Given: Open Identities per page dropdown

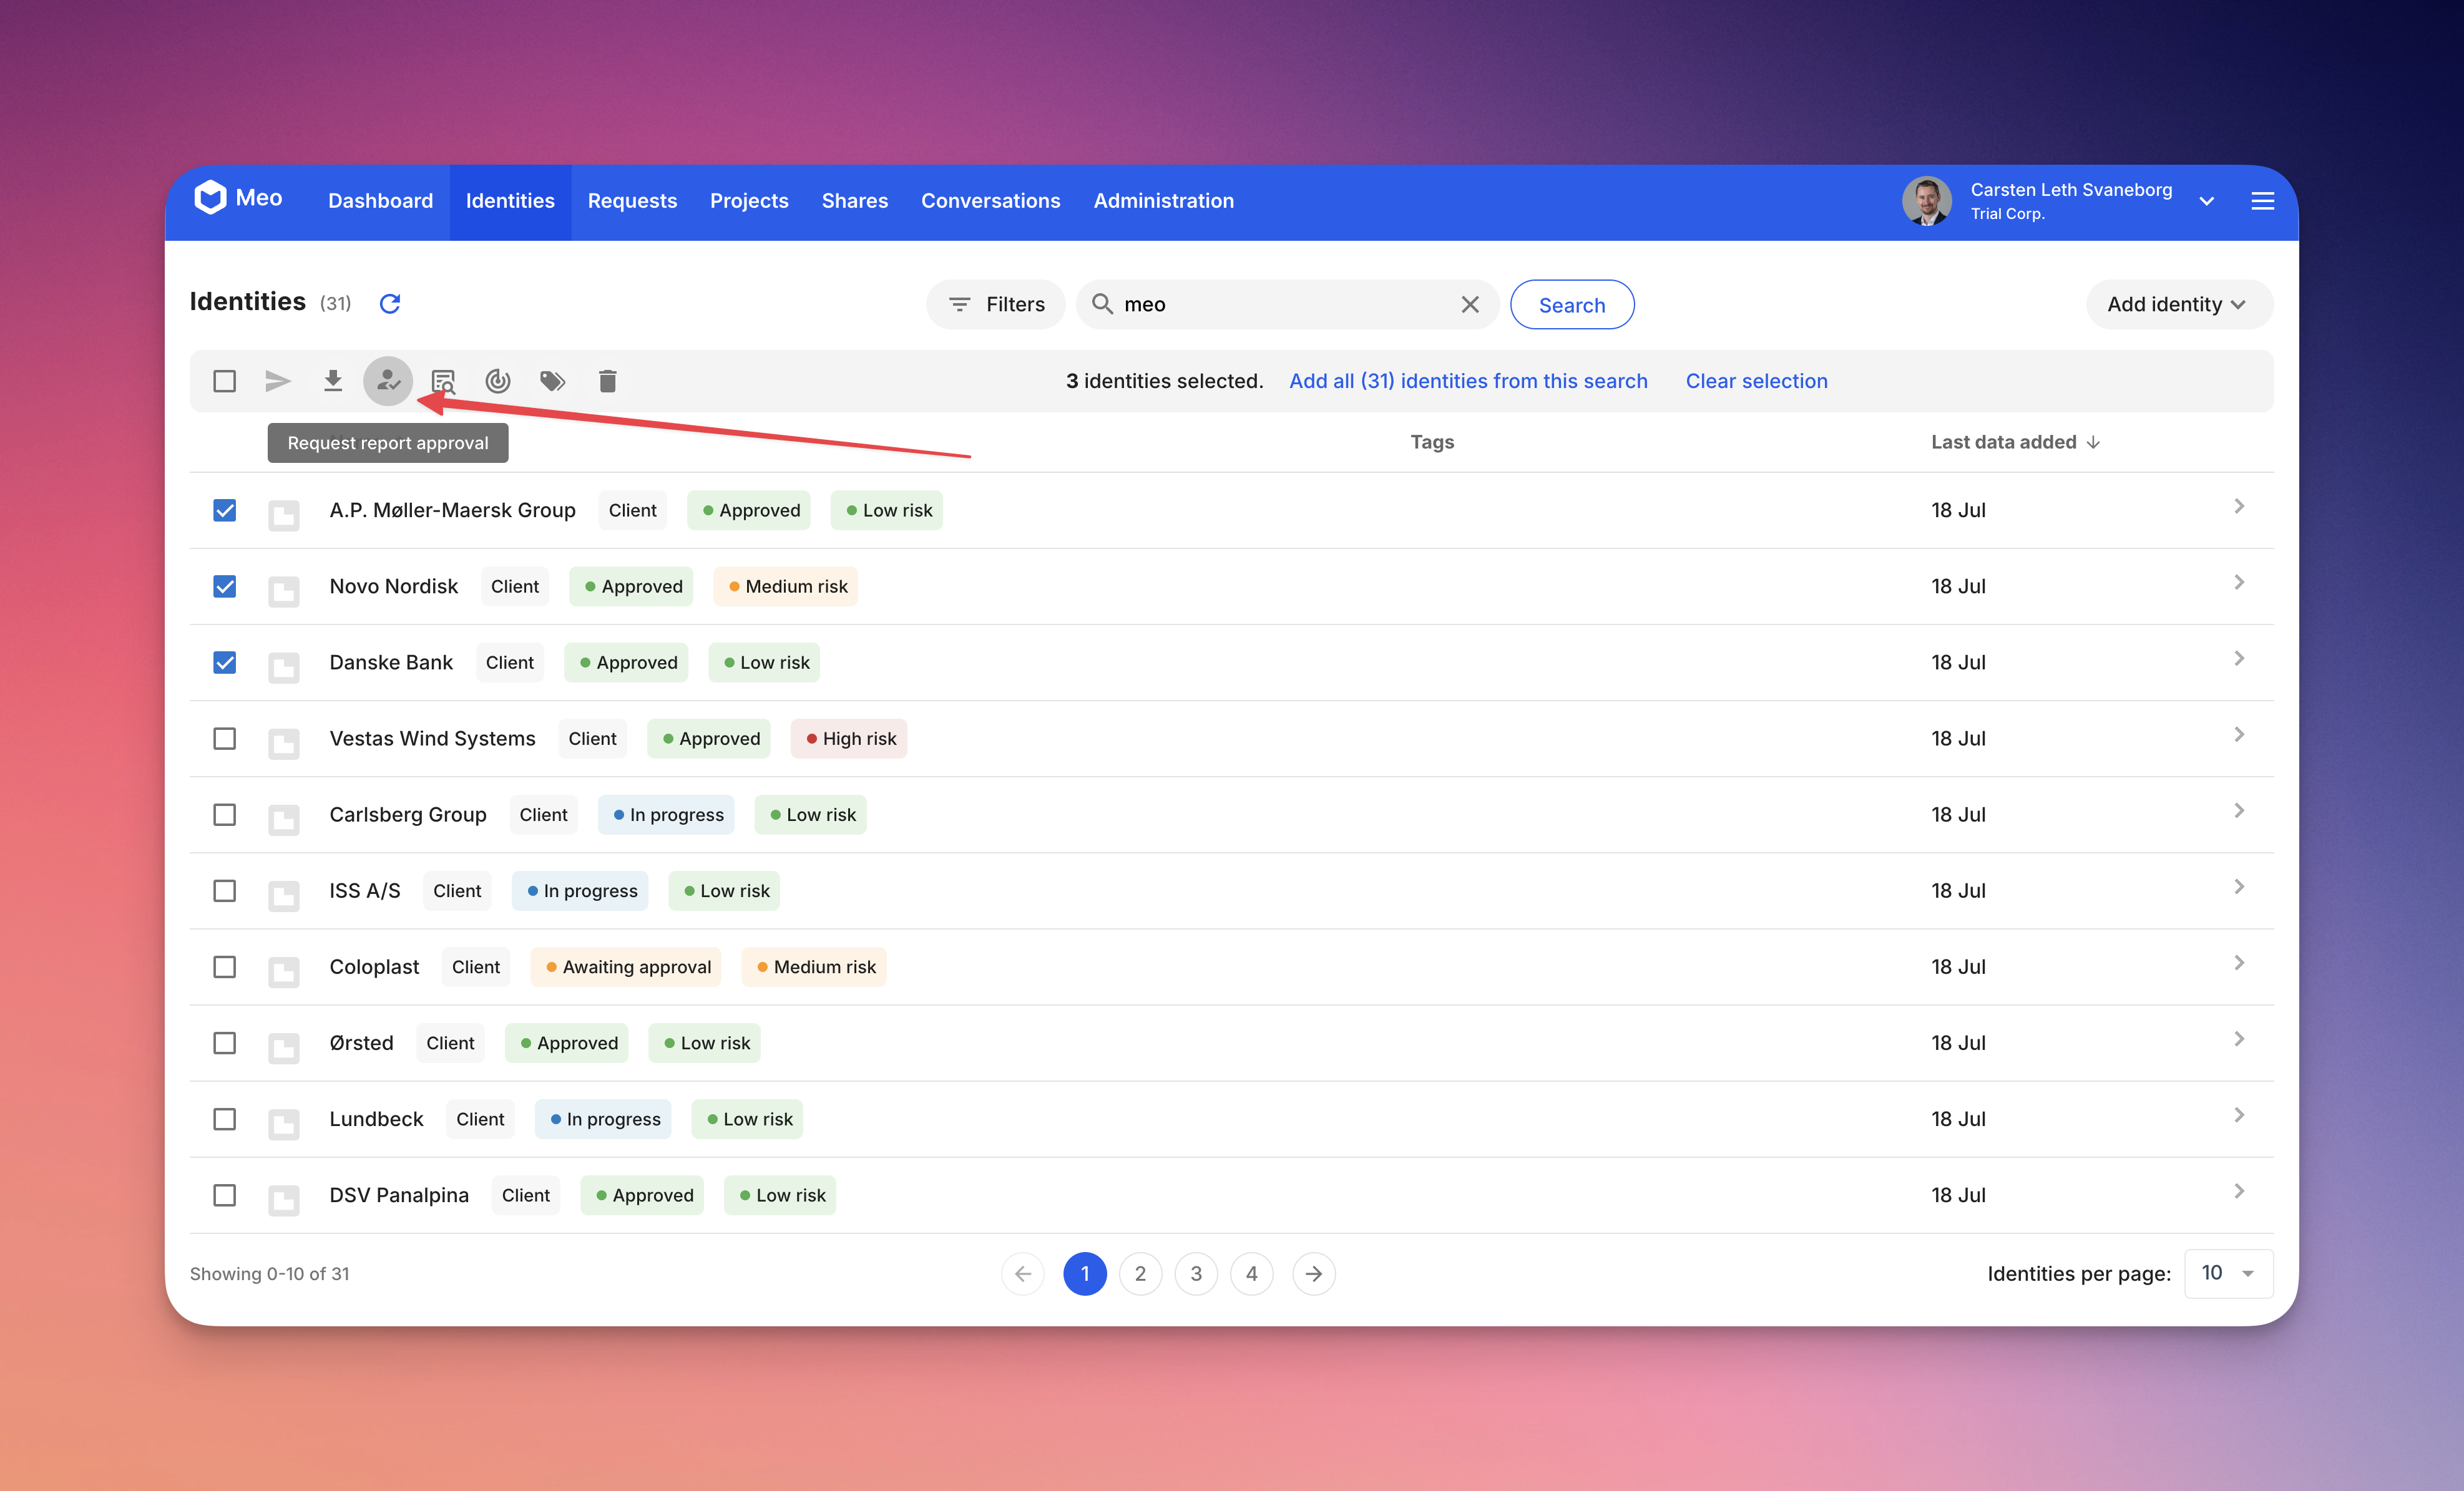Looking at the screenshot, I should (x=2228, y=1273).
